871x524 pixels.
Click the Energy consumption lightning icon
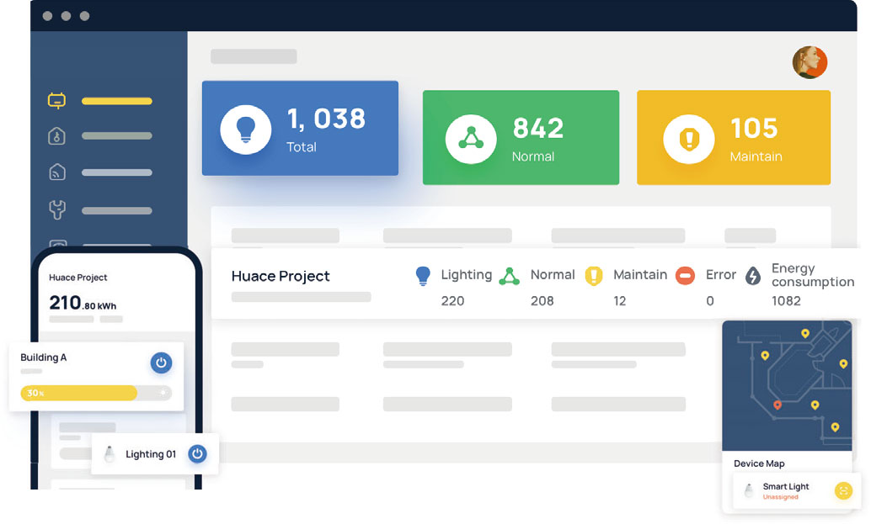coord(753,276)
